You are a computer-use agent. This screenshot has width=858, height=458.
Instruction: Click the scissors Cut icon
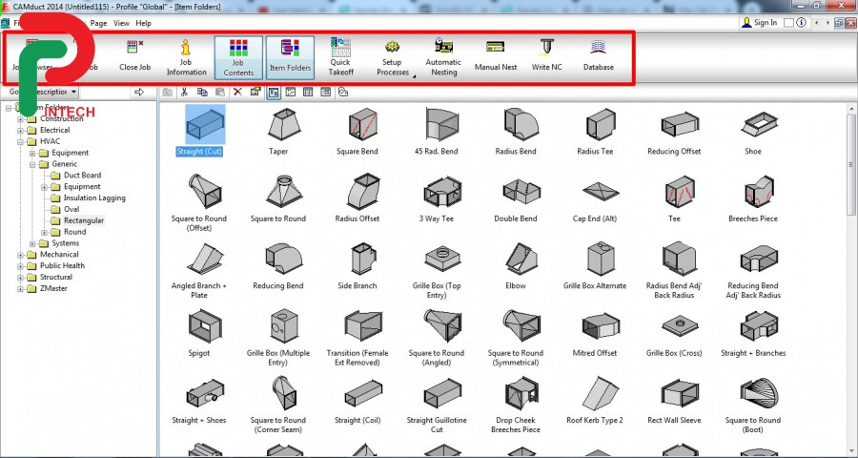[x=184, y=92]
